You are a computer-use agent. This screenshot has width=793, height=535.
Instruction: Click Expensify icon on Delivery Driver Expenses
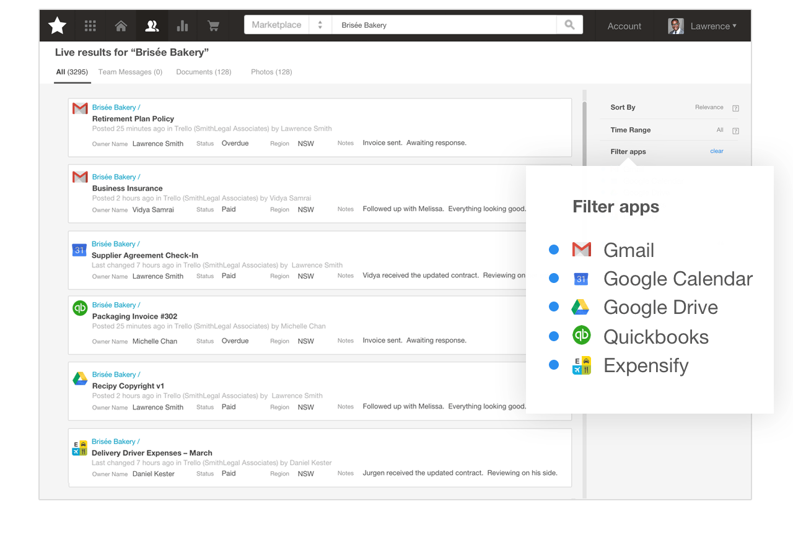tap(79, 448)
